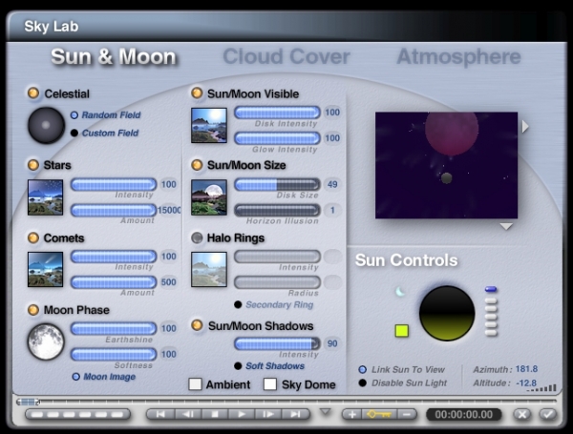Toggle Sun/Moon Shadows button

click(197, 325)
